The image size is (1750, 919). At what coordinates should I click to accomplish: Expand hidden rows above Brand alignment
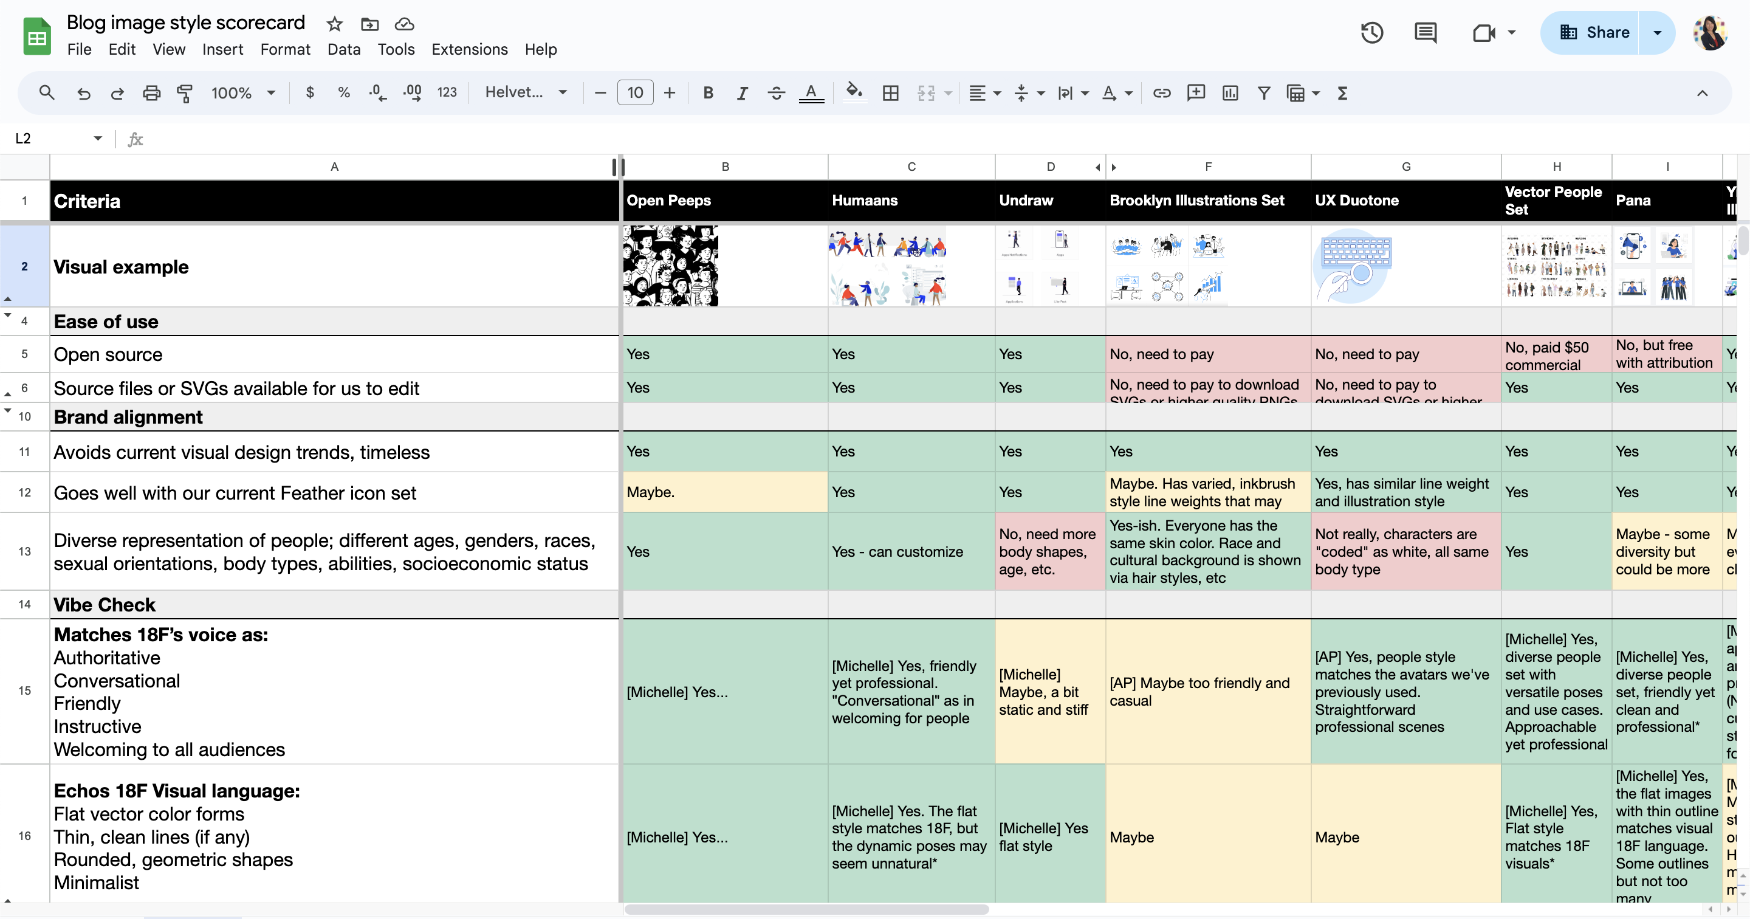(7, 410)
